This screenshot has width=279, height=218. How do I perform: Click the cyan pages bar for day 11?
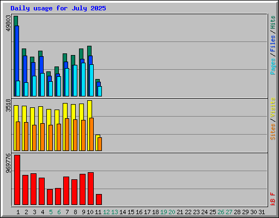tap(100, 91)
